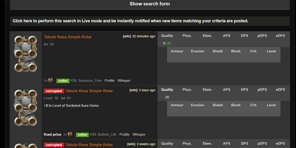Screen dimensions: 296x148
Task: Click quality value 0+20 in the 22 minutes ago listing
Action: pos(167,43)
